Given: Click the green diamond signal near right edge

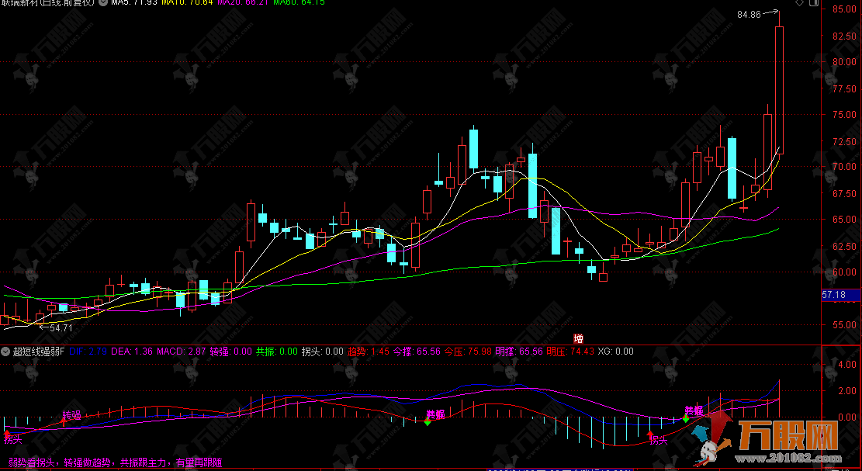Looking at the screenshot, I should 686,418.
